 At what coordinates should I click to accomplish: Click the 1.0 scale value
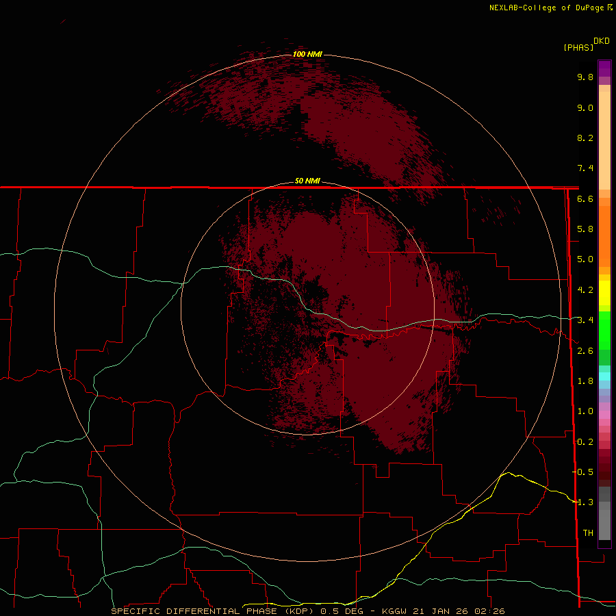point(585,411)
